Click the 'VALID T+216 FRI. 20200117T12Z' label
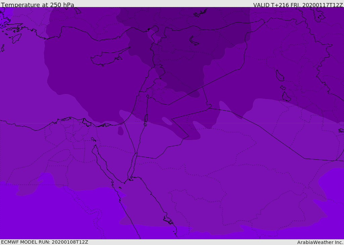This screenshot has height=245, width=344. pyautogui.click(x=298, y=5)
